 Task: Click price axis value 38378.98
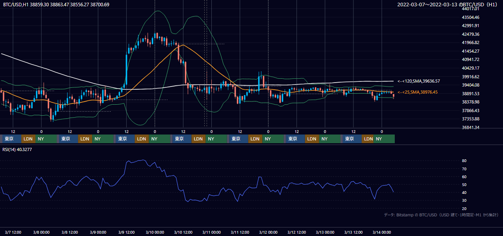point(470,102)
